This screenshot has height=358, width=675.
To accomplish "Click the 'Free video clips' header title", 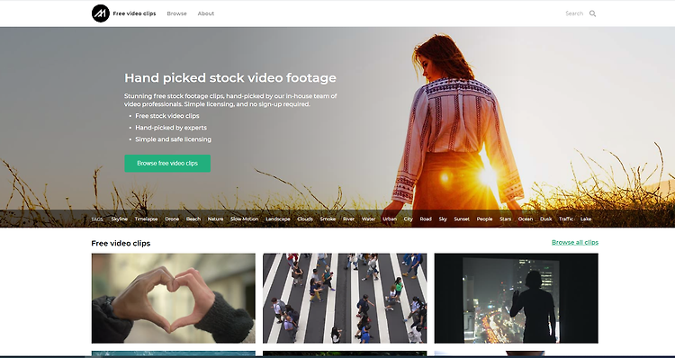I will 134,13.
